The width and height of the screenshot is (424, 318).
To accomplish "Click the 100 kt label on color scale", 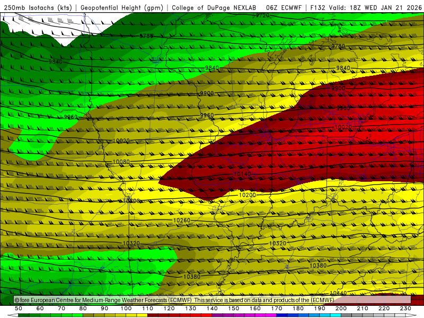I will 126,308.
